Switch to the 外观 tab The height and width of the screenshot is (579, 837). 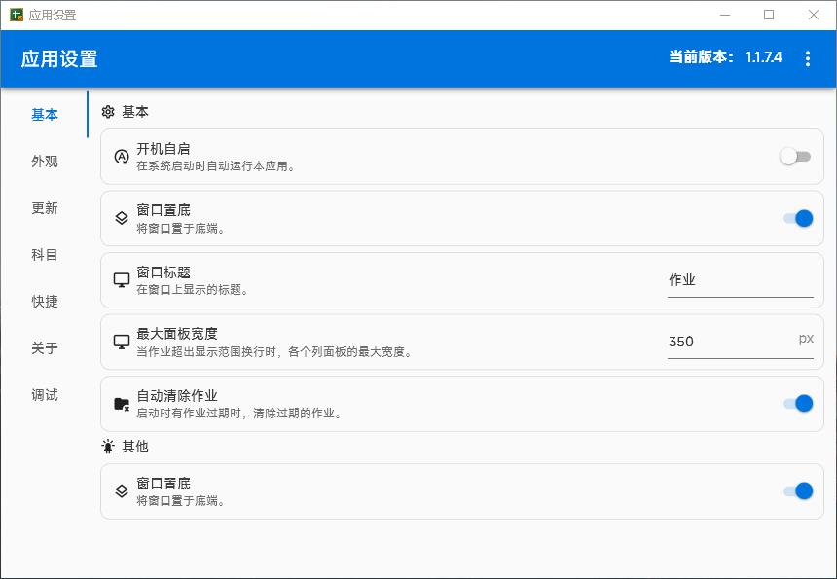pos(45,162)
